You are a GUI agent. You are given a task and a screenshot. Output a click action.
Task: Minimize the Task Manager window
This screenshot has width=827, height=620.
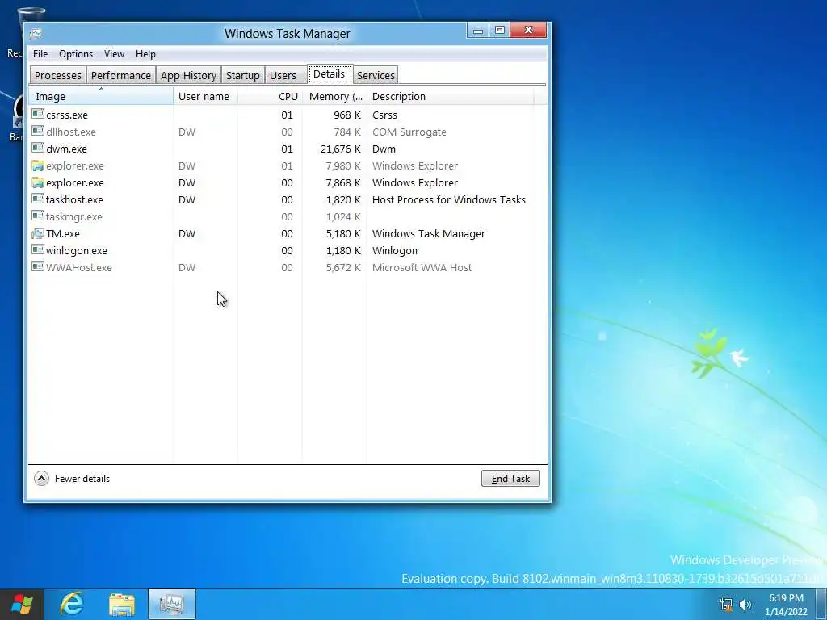[478, 31]
